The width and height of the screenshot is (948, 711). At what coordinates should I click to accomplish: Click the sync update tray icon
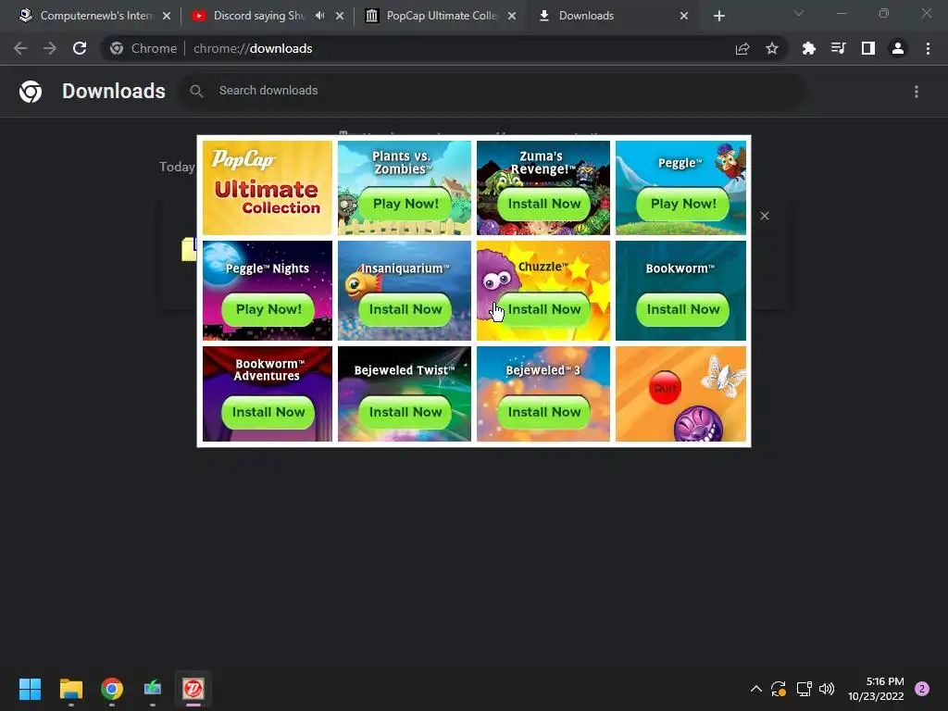tap(779, 689)
